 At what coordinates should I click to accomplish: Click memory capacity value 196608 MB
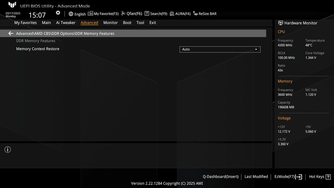(286, 107)
